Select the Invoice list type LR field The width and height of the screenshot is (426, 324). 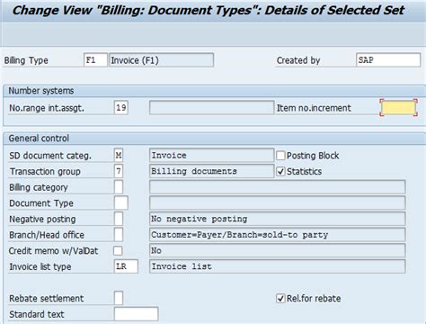pos(126,266)
